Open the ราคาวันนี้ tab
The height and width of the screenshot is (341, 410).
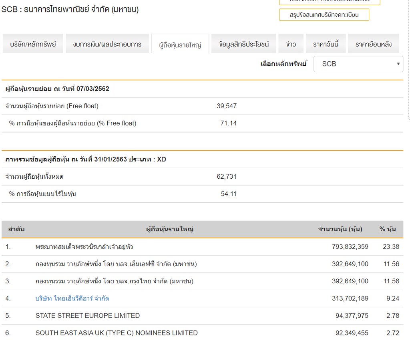coord(326,44)
